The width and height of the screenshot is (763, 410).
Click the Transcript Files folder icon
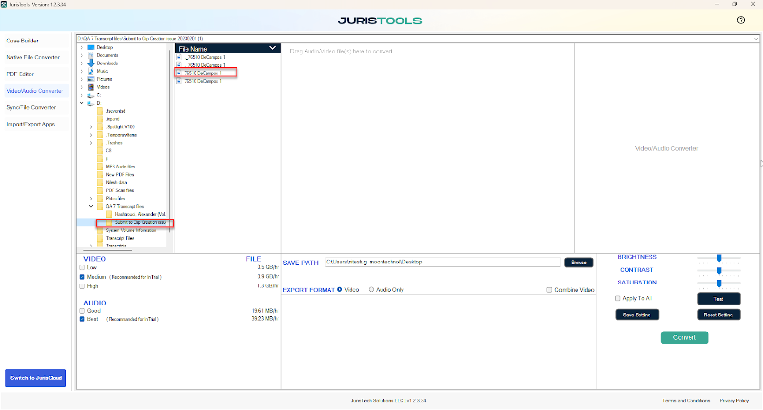100,238
